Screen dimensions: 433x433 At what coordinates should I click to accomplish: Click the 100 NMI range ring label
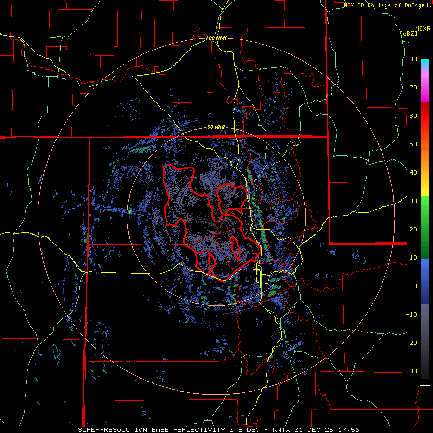[x=216, y=38]
